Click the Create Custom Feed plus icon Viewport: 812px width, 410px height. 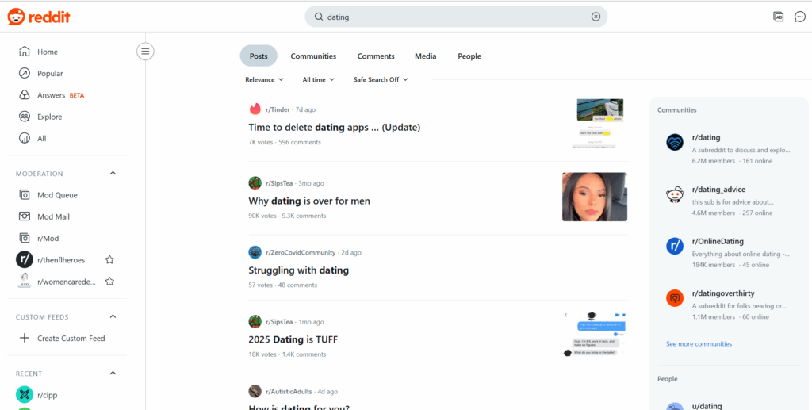point(24,338)
